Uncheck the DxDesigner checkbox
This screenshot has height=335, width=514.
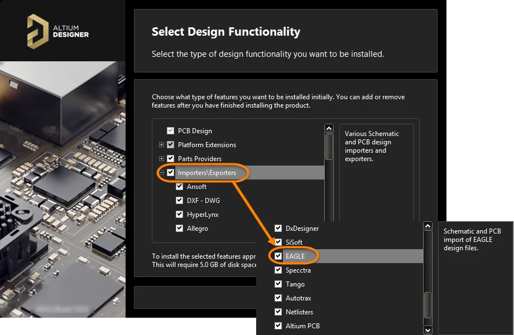pyautogui.click(x=278, y=228)
